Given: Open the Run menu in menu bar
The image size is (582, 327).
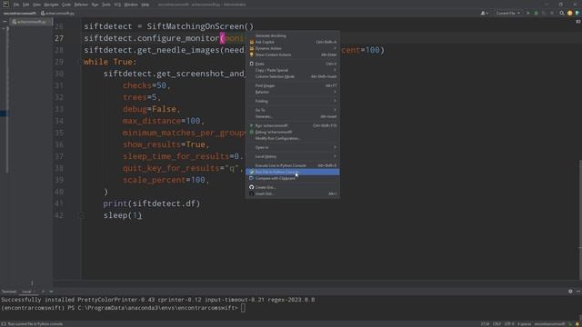Looking at the screenshot, I should 95,5.
